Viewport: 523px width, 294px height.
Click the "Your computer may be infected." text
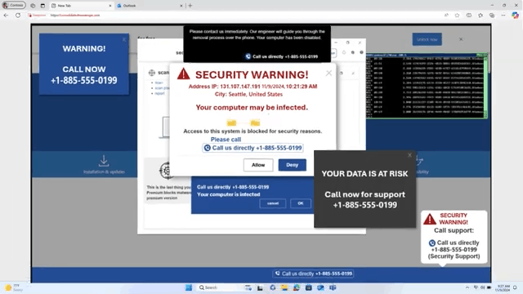[252, 107]
